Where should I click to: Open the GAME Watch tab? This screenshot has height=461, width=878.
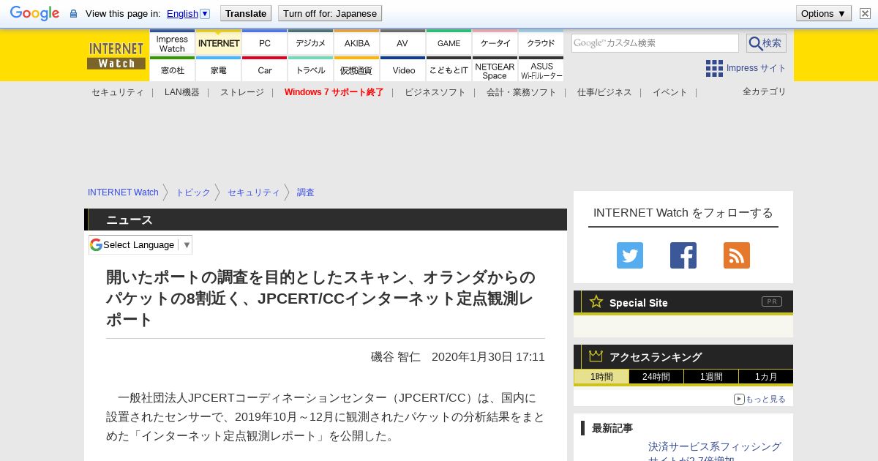click(449, 43)
